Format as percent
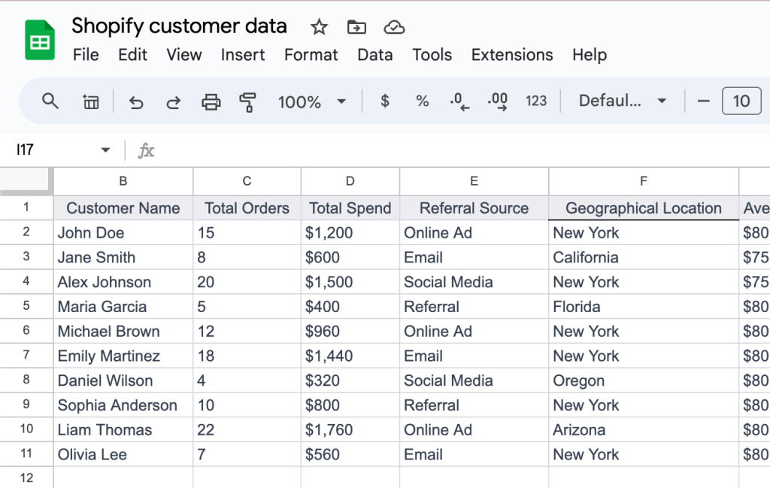The width and height of the screenshot is (770, 488). click(x=423, y=102)
